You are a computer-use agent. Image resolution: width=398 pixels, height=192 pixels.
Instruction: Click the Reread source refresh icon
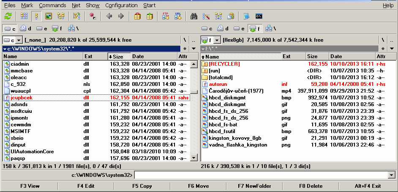[x=8, y=16]
